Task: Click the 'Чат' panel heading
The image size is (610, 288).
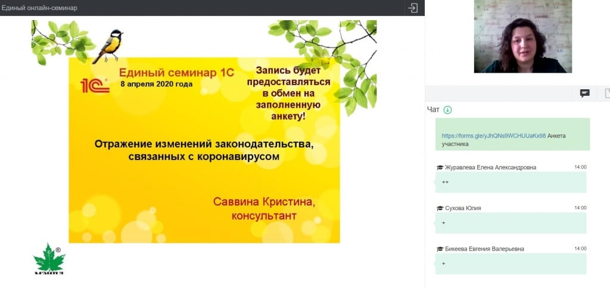Action: [x=433, y=110]
